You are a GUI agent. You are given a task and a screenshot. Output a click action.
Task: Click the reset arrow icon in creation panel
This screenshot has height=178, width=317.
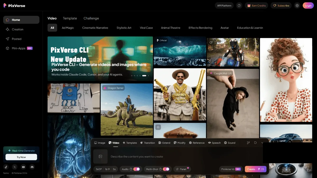pyautogui.click(x=255, y=143)
